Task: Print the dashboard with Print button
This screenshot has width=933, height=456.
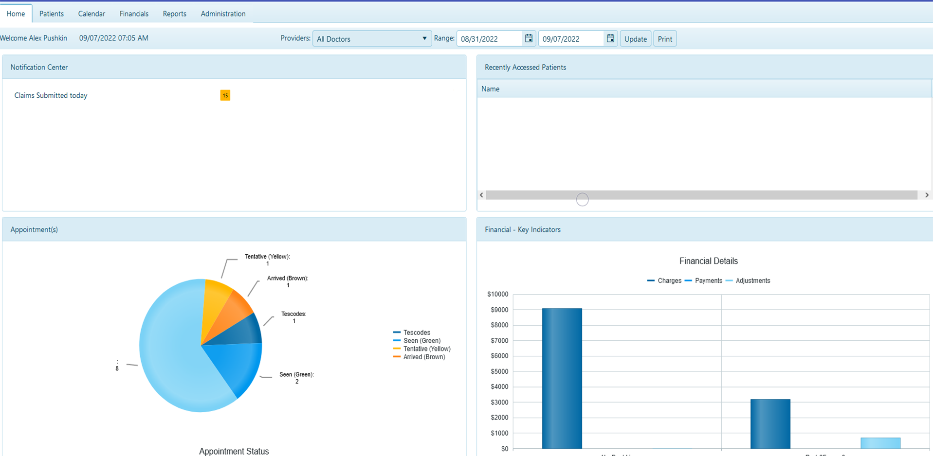Action: point(665,39)
